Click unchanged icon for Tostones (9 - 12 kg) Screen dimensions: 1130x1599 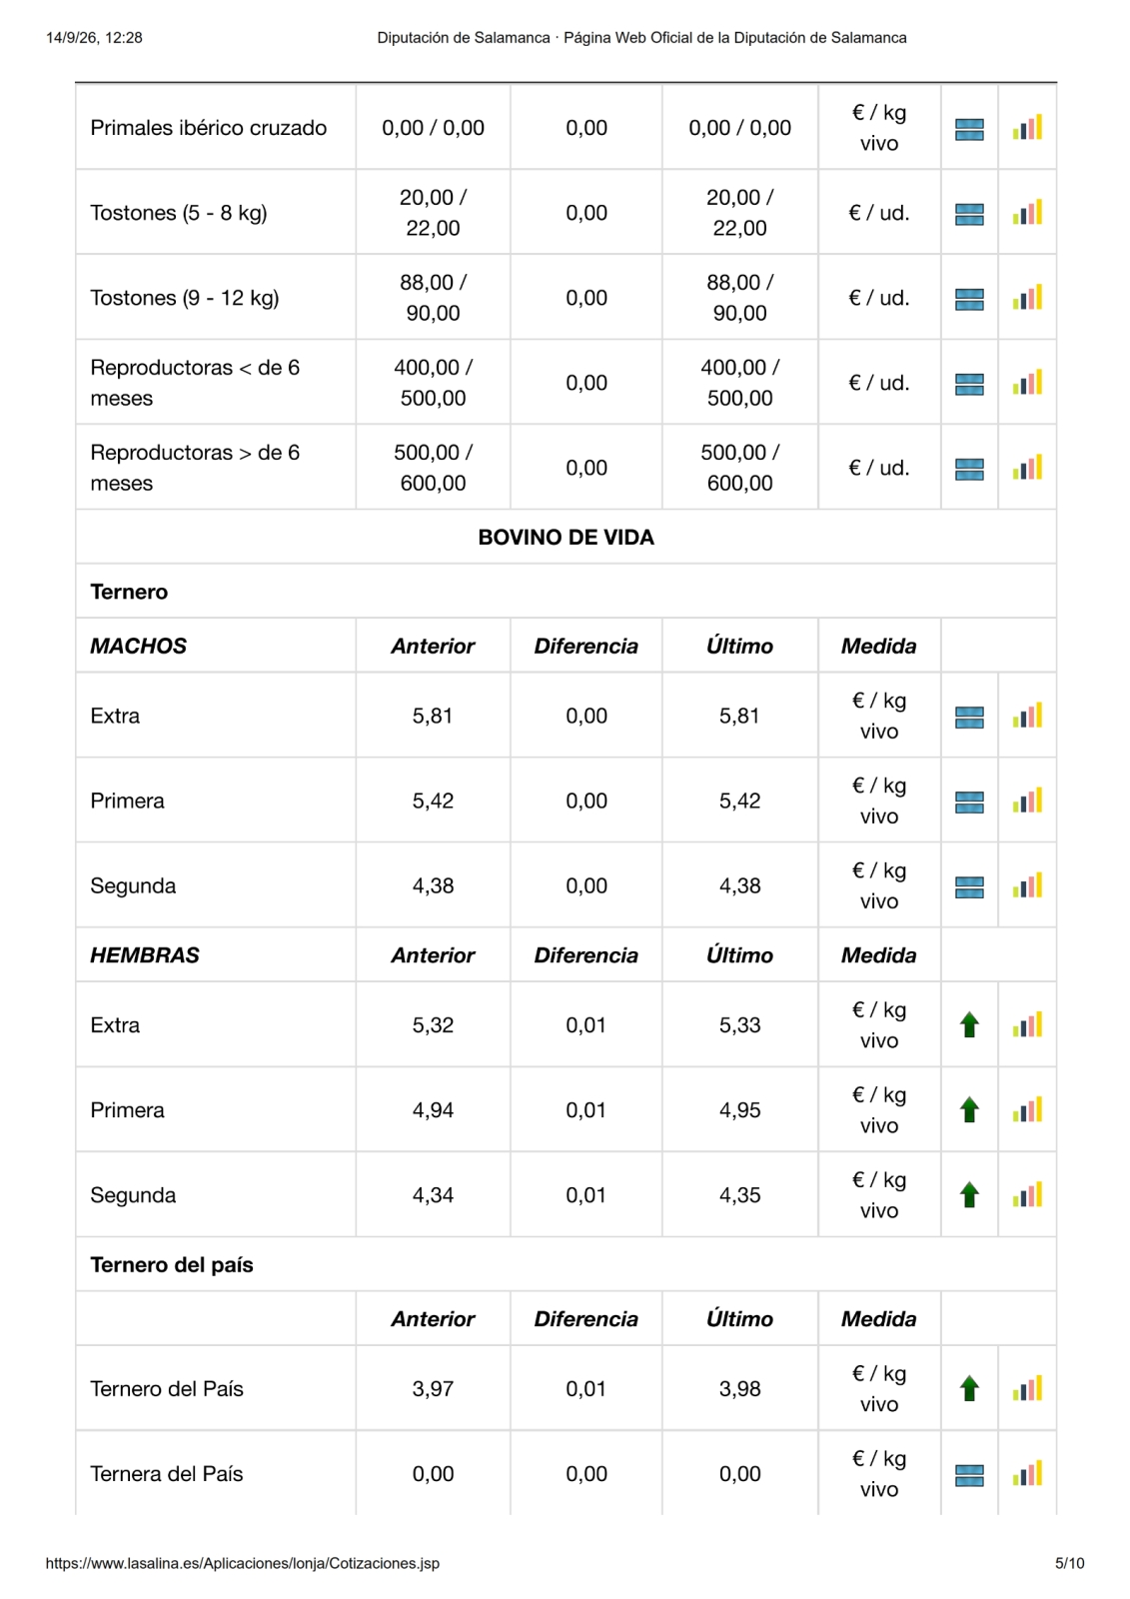click(969, 298)
